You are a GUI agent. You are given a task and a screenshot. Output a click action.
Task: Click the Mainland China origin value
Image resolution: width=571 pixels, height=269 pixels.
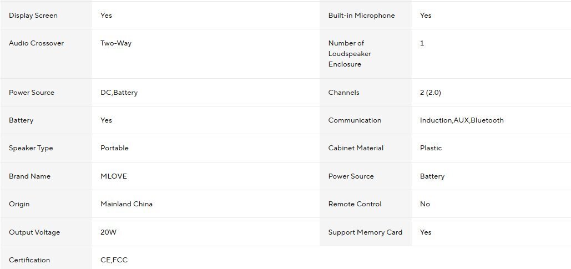click(x=127, y=204)
